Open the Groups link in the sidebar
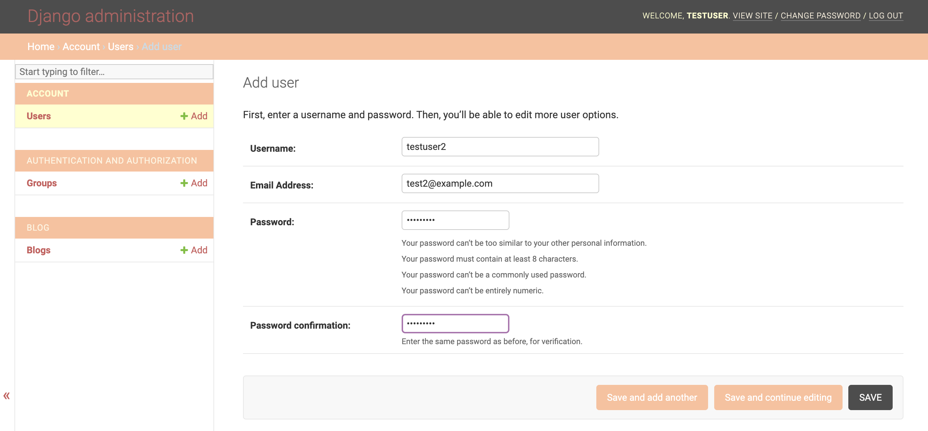Viewport: 928px width, 431px height. pyautogui.click(x=41, y=183)
